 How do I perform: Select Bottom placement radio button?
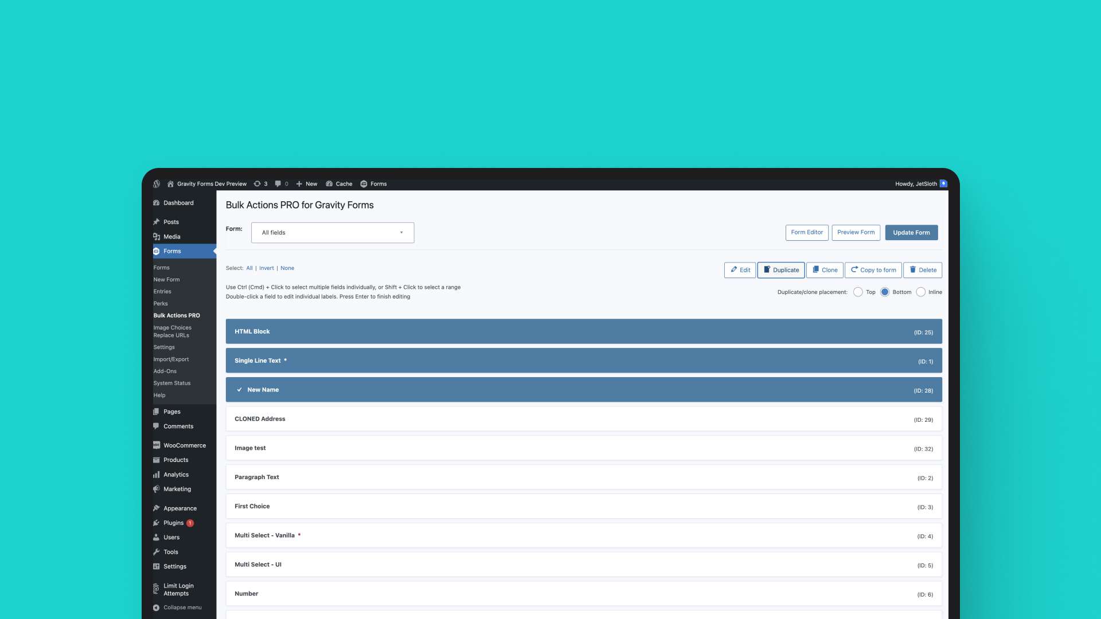885,292
